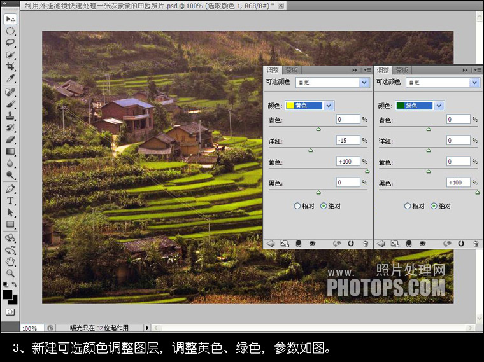Select the Healing Brush tool
The image size is (484, 362).
tap(10, 92)
